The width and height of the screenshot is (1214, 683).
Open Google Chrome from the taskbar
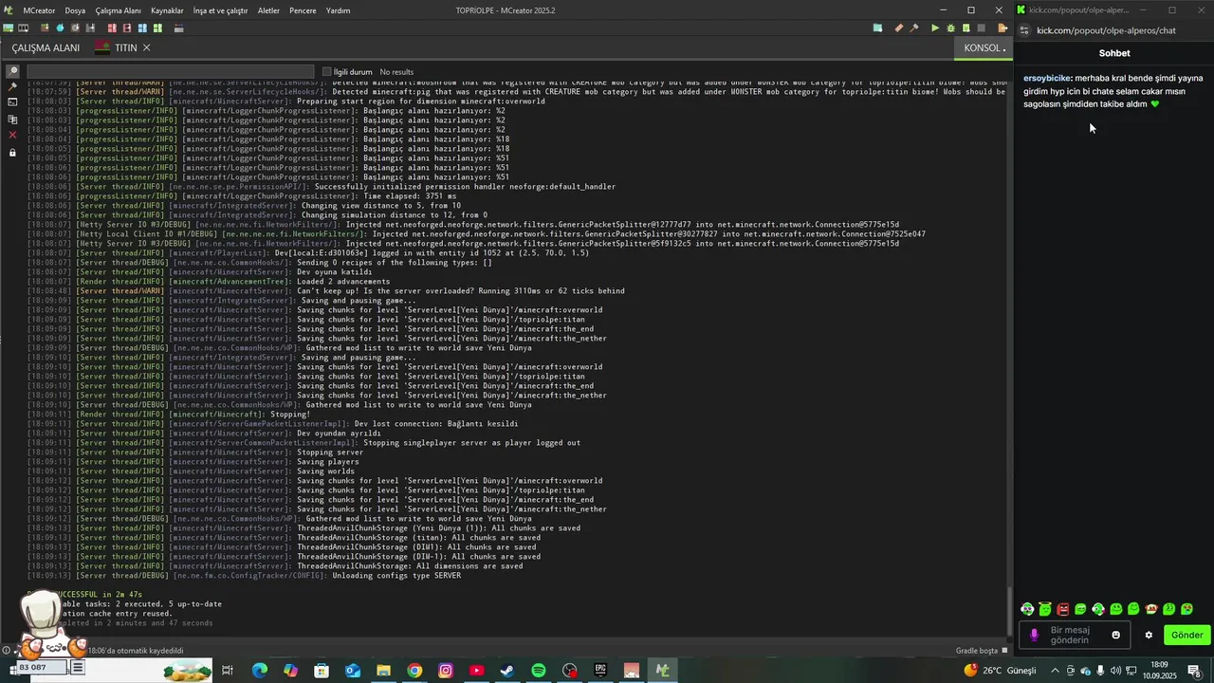[414, 671]
